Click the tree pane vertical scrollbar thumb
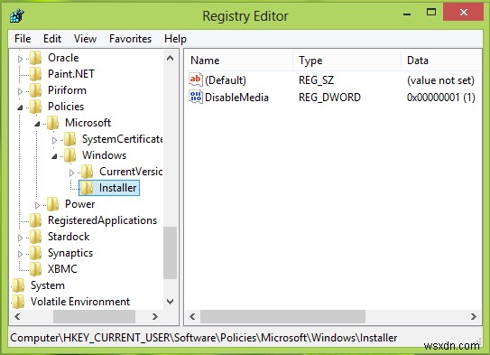This screenshot has width=490, height=355. 170,253
